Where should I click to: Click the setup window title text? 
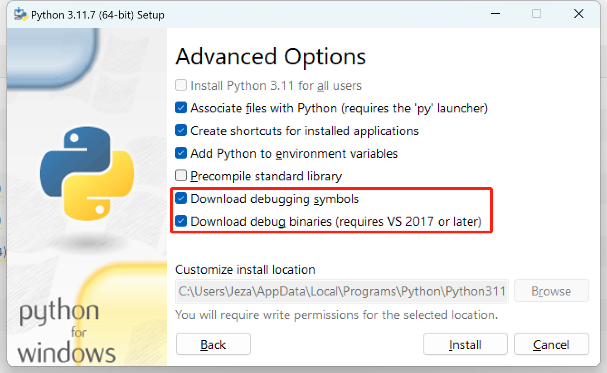(x=97, y=14)
